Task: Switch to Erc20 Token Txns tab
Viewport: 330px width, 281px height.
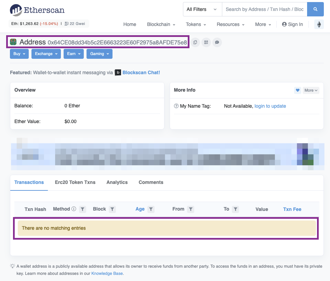Action: coord(75,182)
